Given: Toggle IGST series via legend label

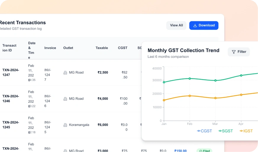Looking at the screenshot, I should 248,131.
